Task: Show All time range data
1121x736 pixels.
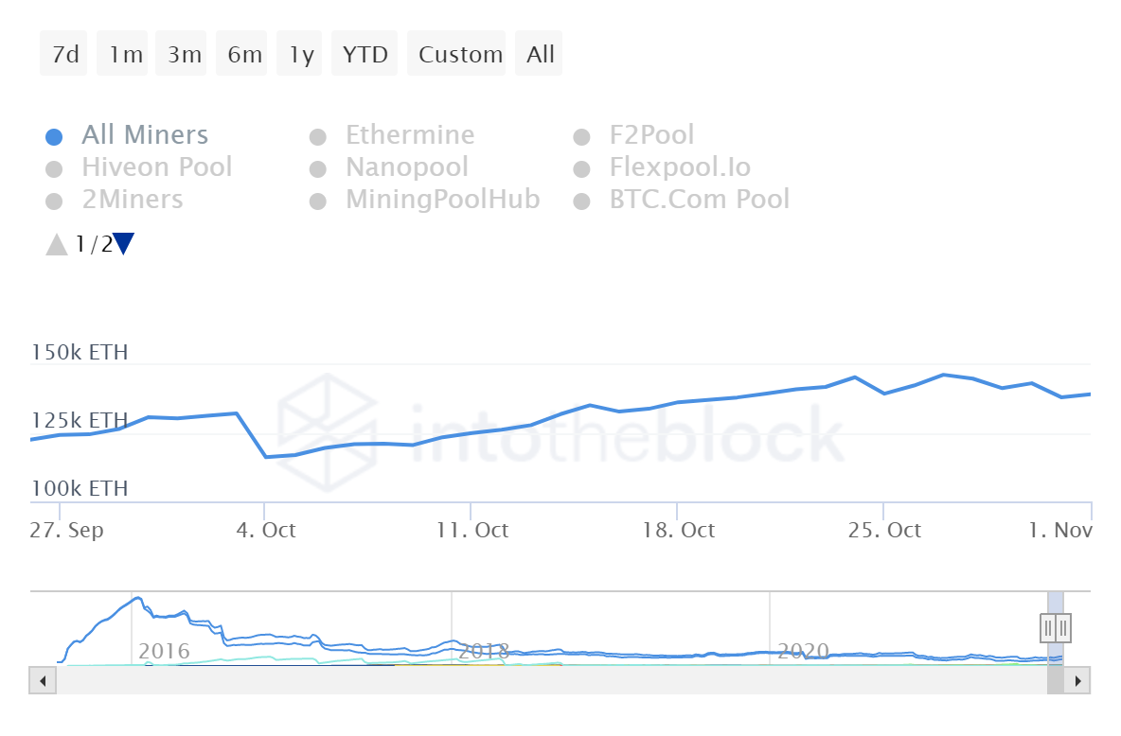Action: [541, 54]
